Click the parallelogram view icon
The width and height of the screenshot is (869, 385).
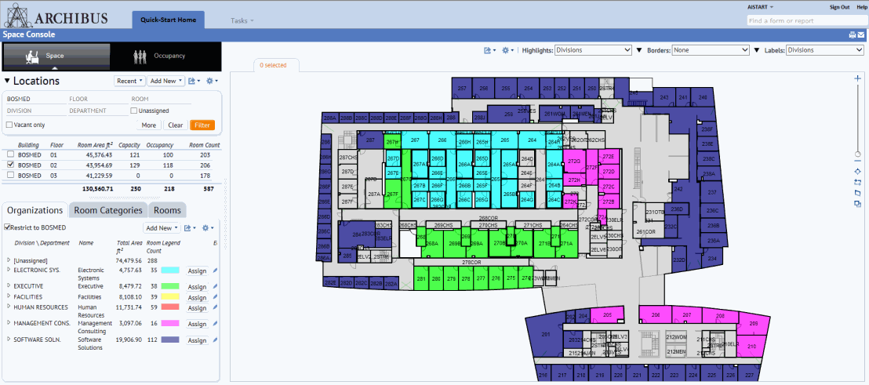(858, 193)
